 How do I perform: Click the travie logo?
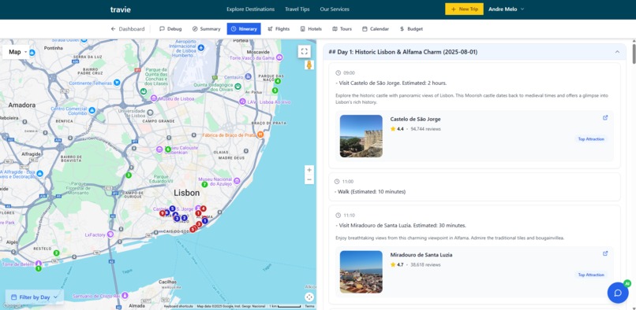point(121,9)
